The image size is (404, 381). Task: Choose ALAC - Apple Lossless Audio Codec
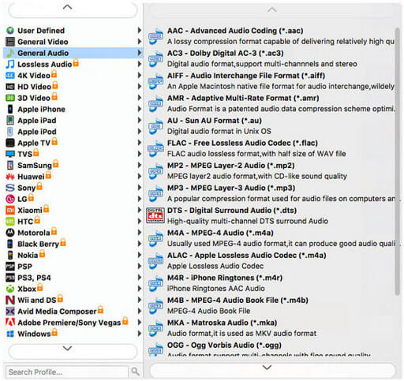pyautogui.click(x=271, y=260)
